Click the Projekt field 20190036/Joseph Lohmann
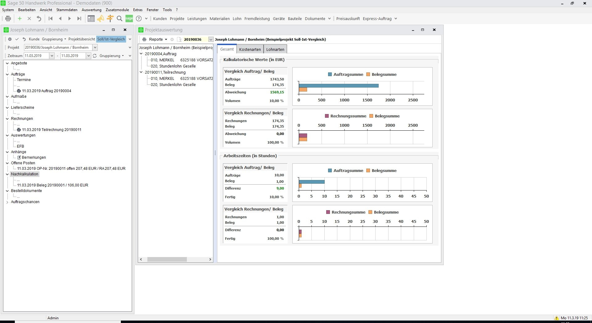The image size is (592, 323). [x=58, y=47]
